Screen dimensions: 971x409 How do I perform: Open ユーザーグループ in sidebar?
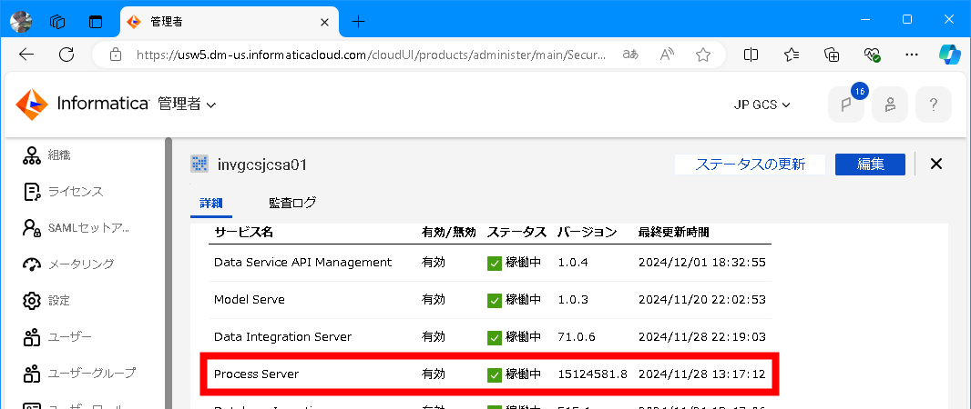pos(78,374)
